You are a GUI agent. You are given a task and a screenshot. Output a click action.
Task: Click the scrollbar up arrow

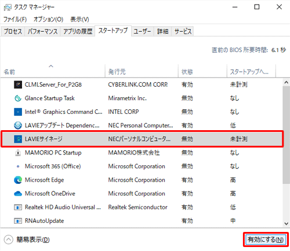point(287,83)
